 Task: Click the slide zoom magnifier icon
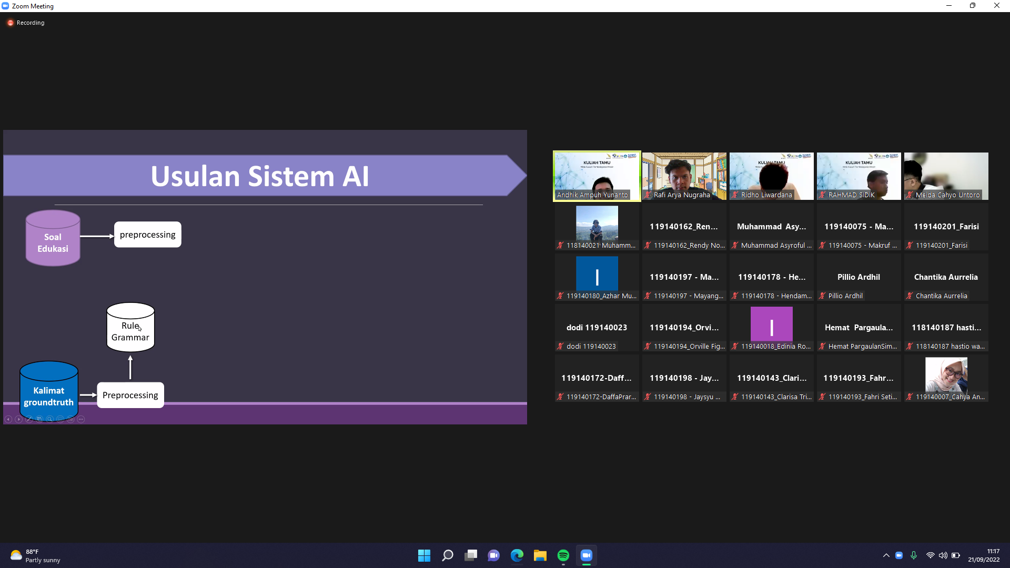coord(49,419)
